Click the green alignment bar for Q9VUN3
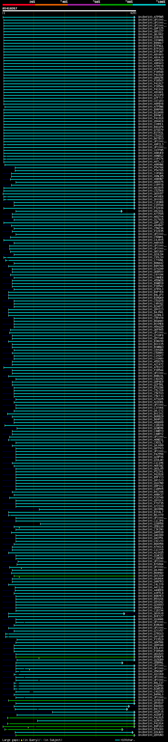The height and width of the screenshot is (742, 168). tap(75, 735)
